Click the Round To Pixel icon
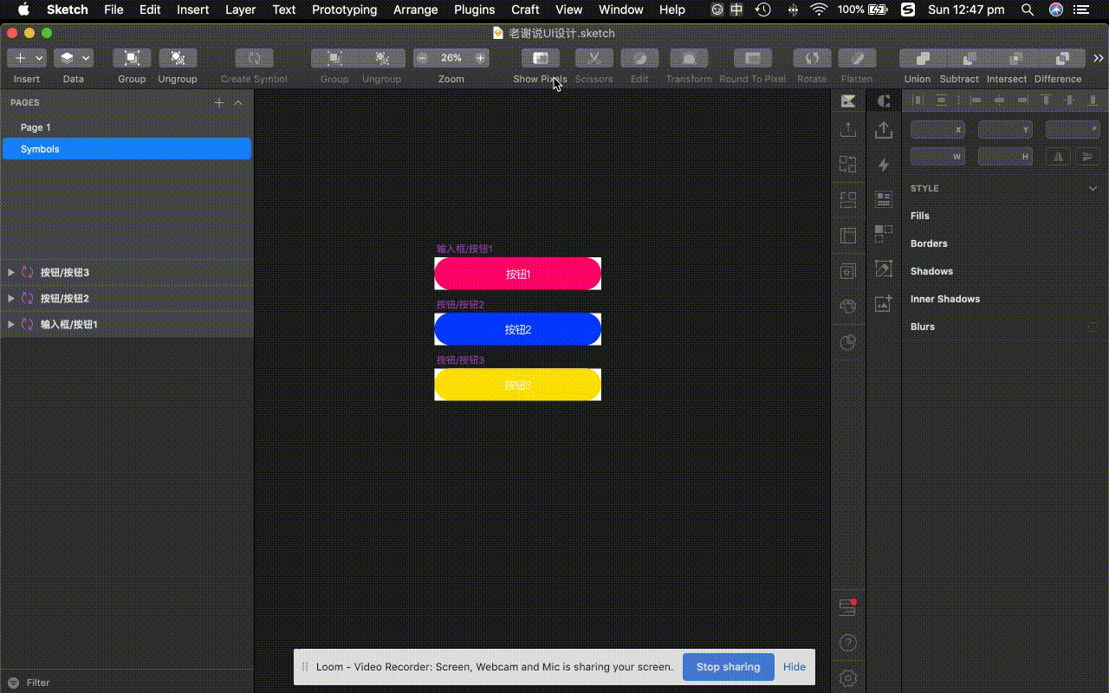 (753, 58)
